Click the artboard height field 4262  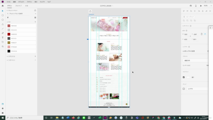pos(187,39)
